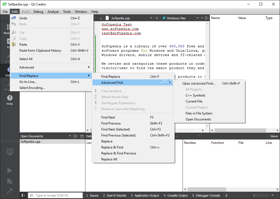The height and width of the screenshot is (199, 280).
Task: Click the progress bar in status bar
Action: click(261, 195)
